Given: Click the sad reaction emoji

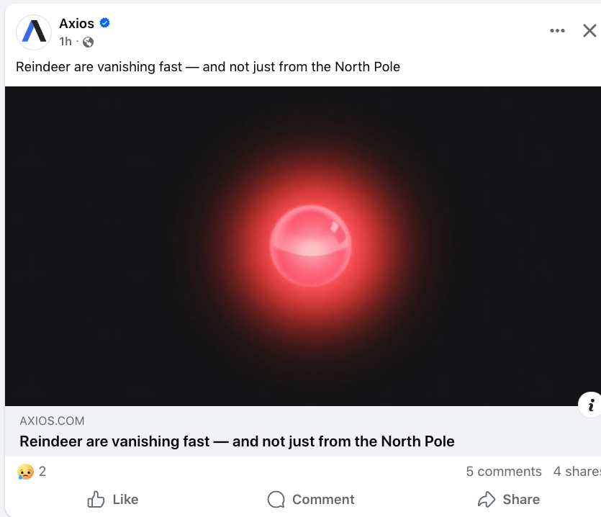Looking at the screenshot, I should (x=25, y=472).
